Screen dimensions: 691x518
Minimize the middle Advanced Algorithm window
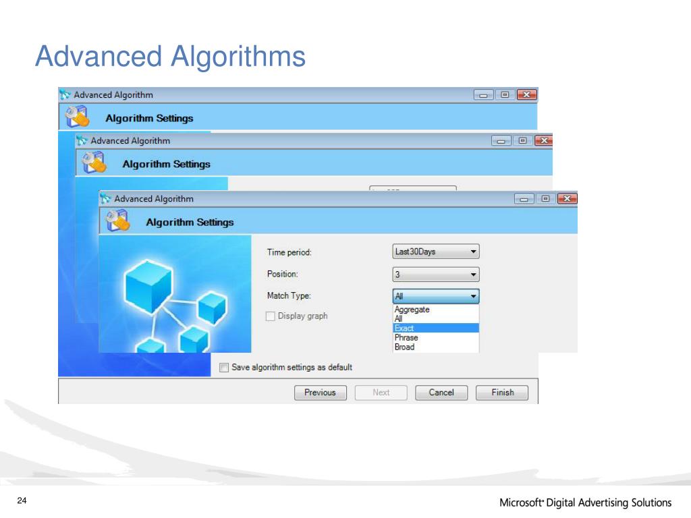pos(501,141)
